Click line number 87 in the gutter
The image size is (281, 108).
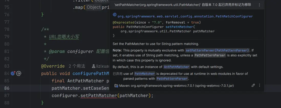pyautogui.click(x=7, y=96)
